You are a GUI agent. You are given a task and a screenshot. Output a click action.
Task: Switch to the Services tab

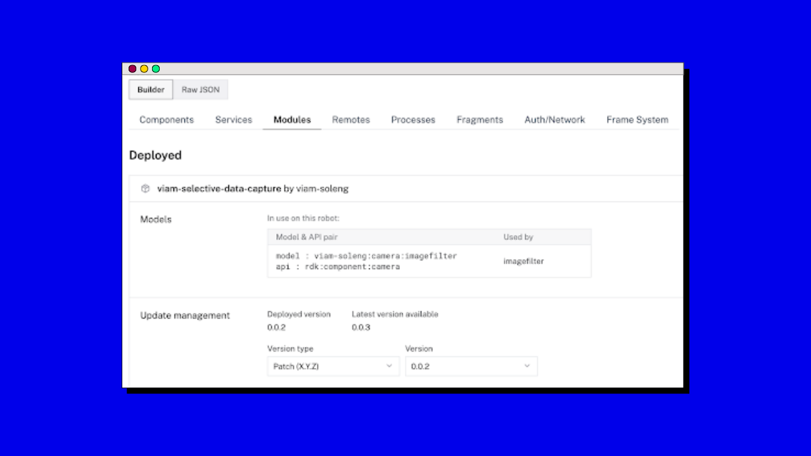coord(233,120)
